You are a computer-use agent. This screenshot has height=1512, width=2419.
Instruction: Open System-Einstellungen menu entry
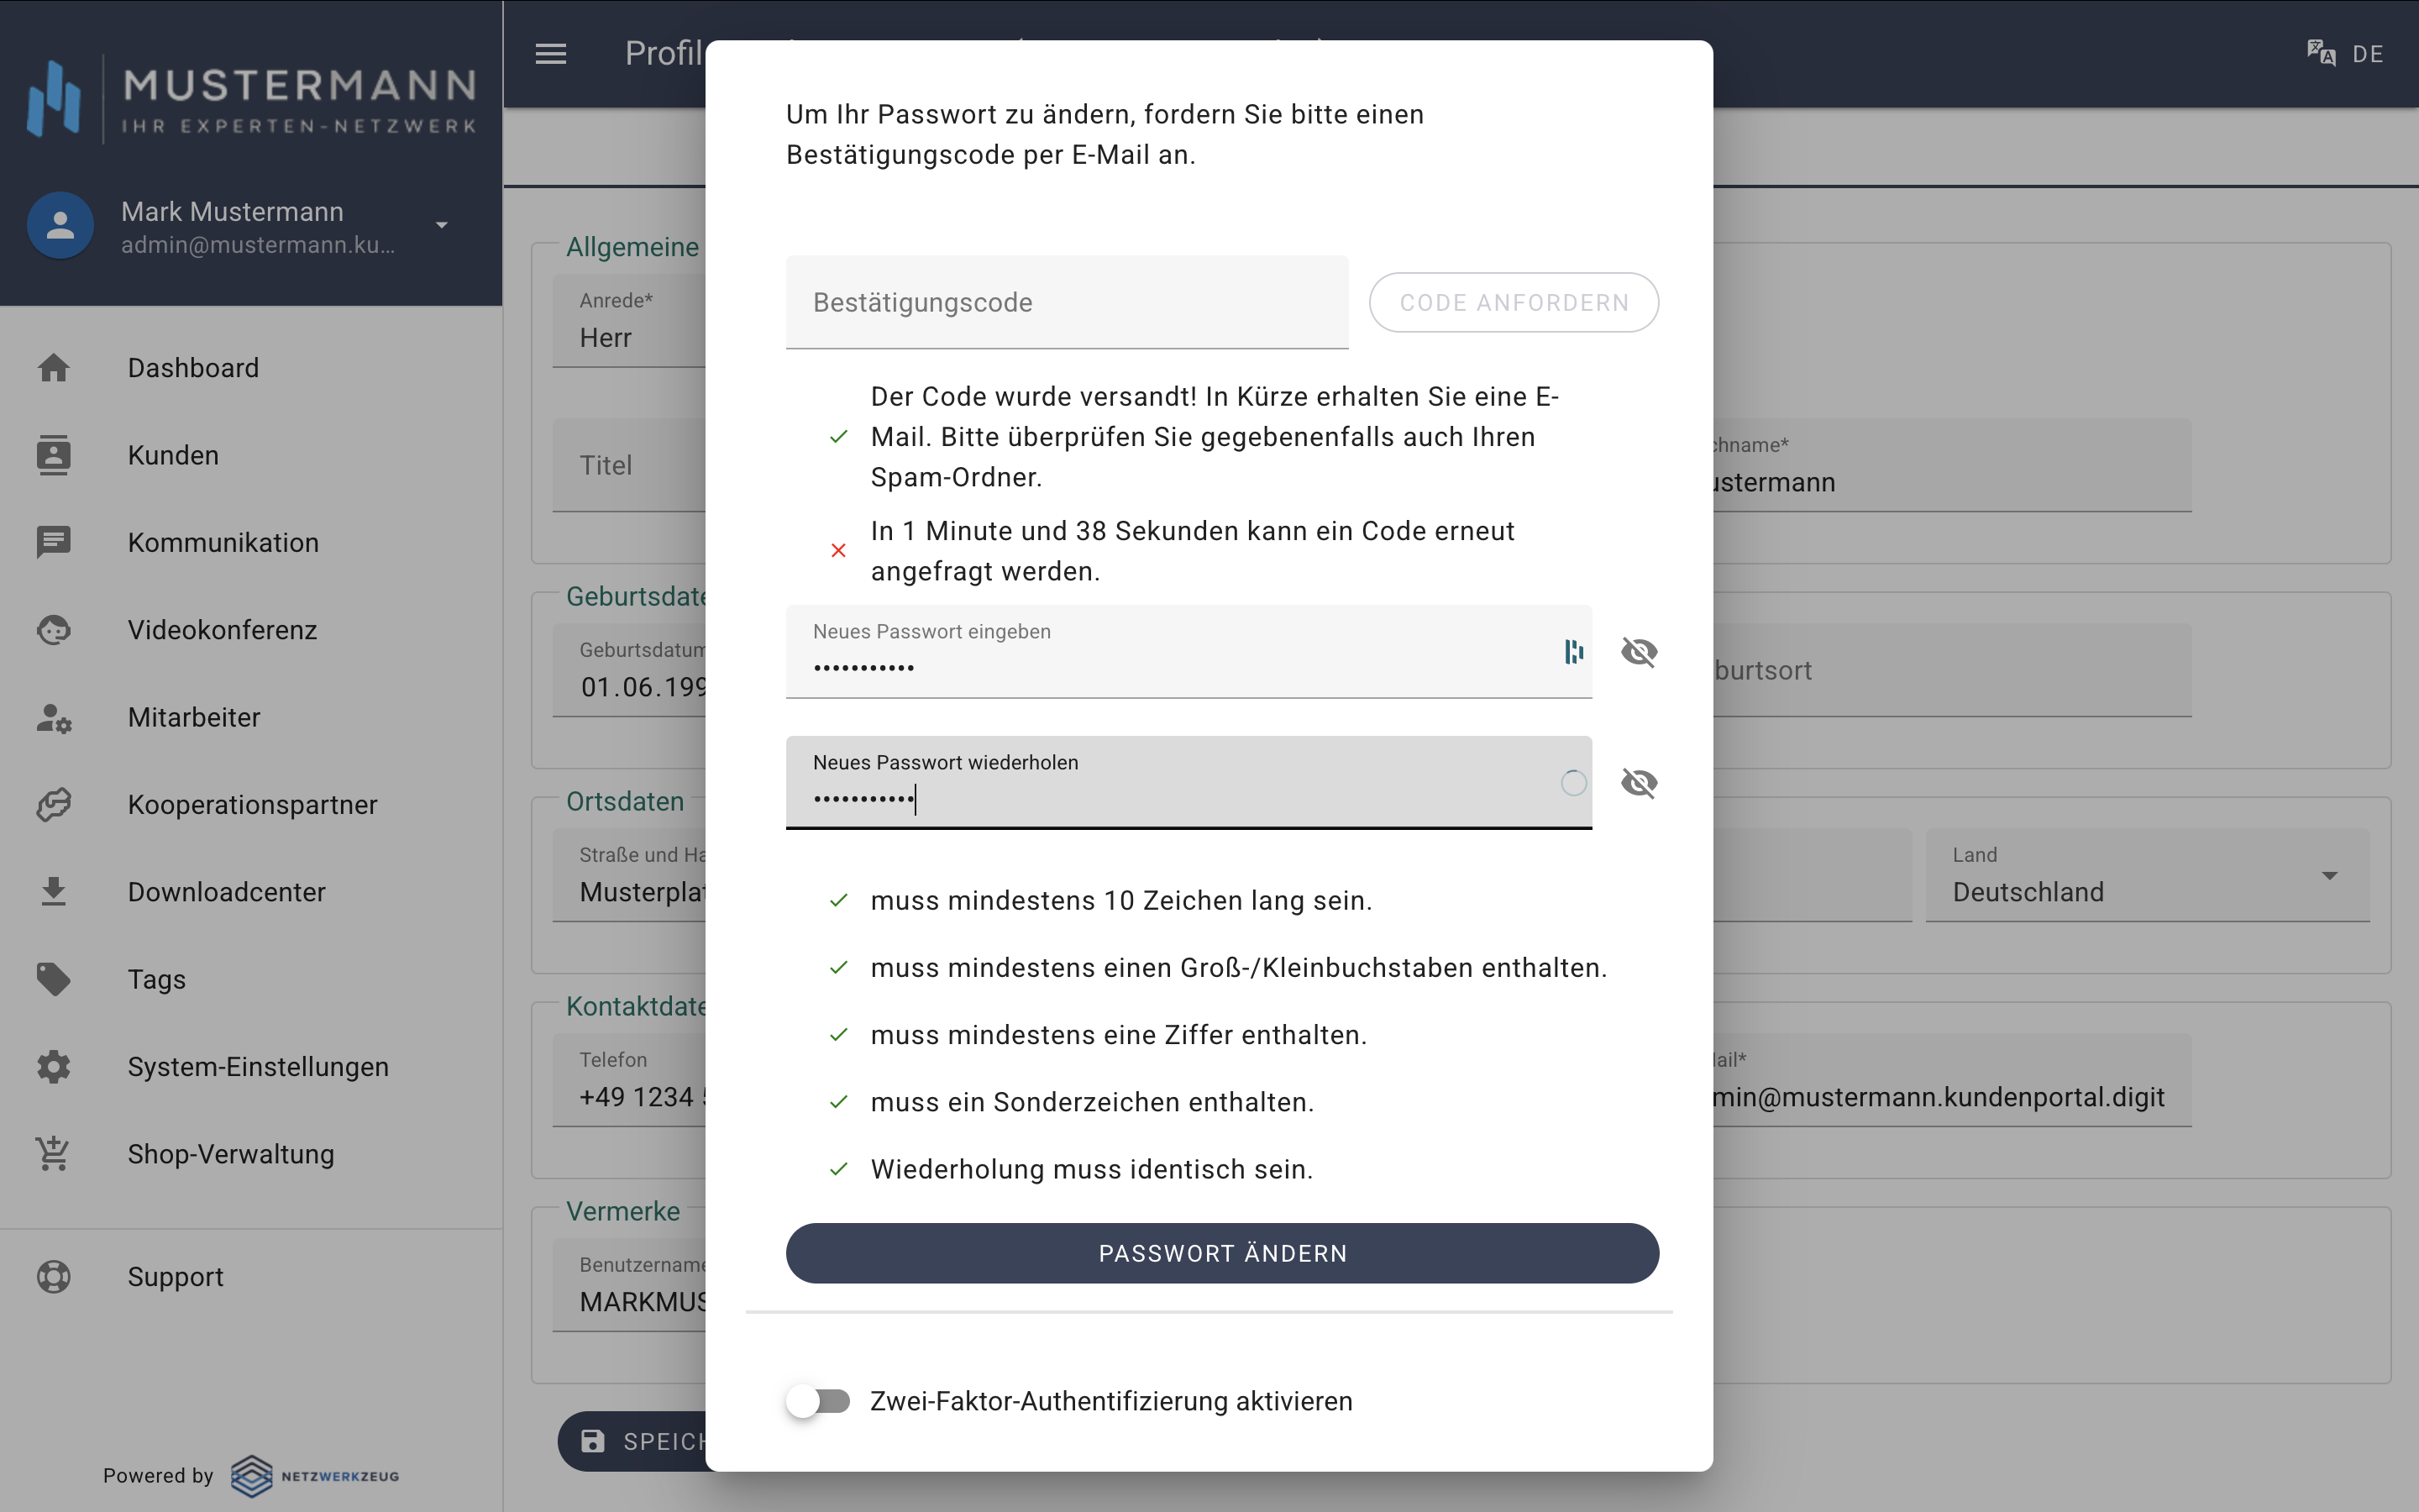point(251,1067)
